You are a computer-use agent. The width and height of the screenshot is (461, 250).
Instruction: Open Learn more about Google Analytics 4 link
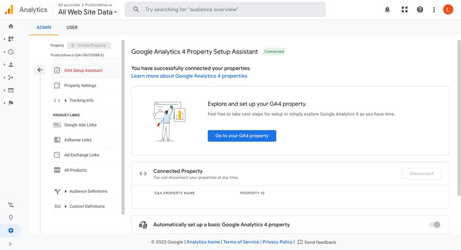(189, 76)
